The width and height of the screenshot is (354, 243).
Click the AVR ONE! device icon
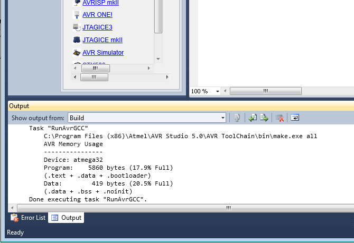pos(77,15)
